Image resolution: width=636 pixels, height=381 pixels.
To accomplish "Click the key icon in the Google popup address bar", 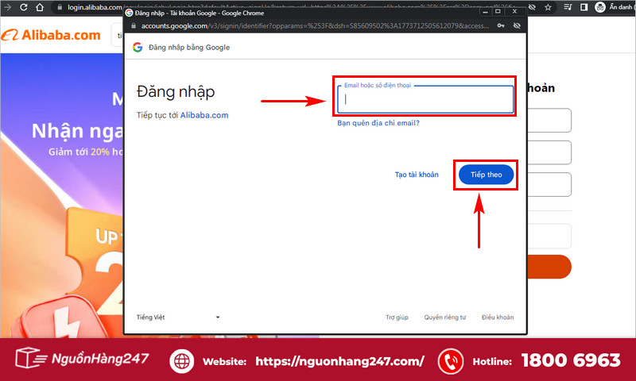I will 501,25.
